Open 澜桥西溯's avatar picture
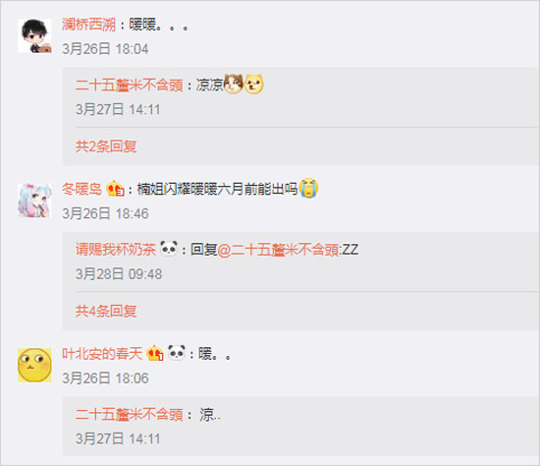The image size is (540, 466). tap(34, 35)
